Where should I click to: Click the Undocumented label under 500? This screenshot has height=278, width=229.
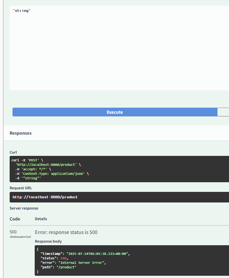(x=20, y=237)
